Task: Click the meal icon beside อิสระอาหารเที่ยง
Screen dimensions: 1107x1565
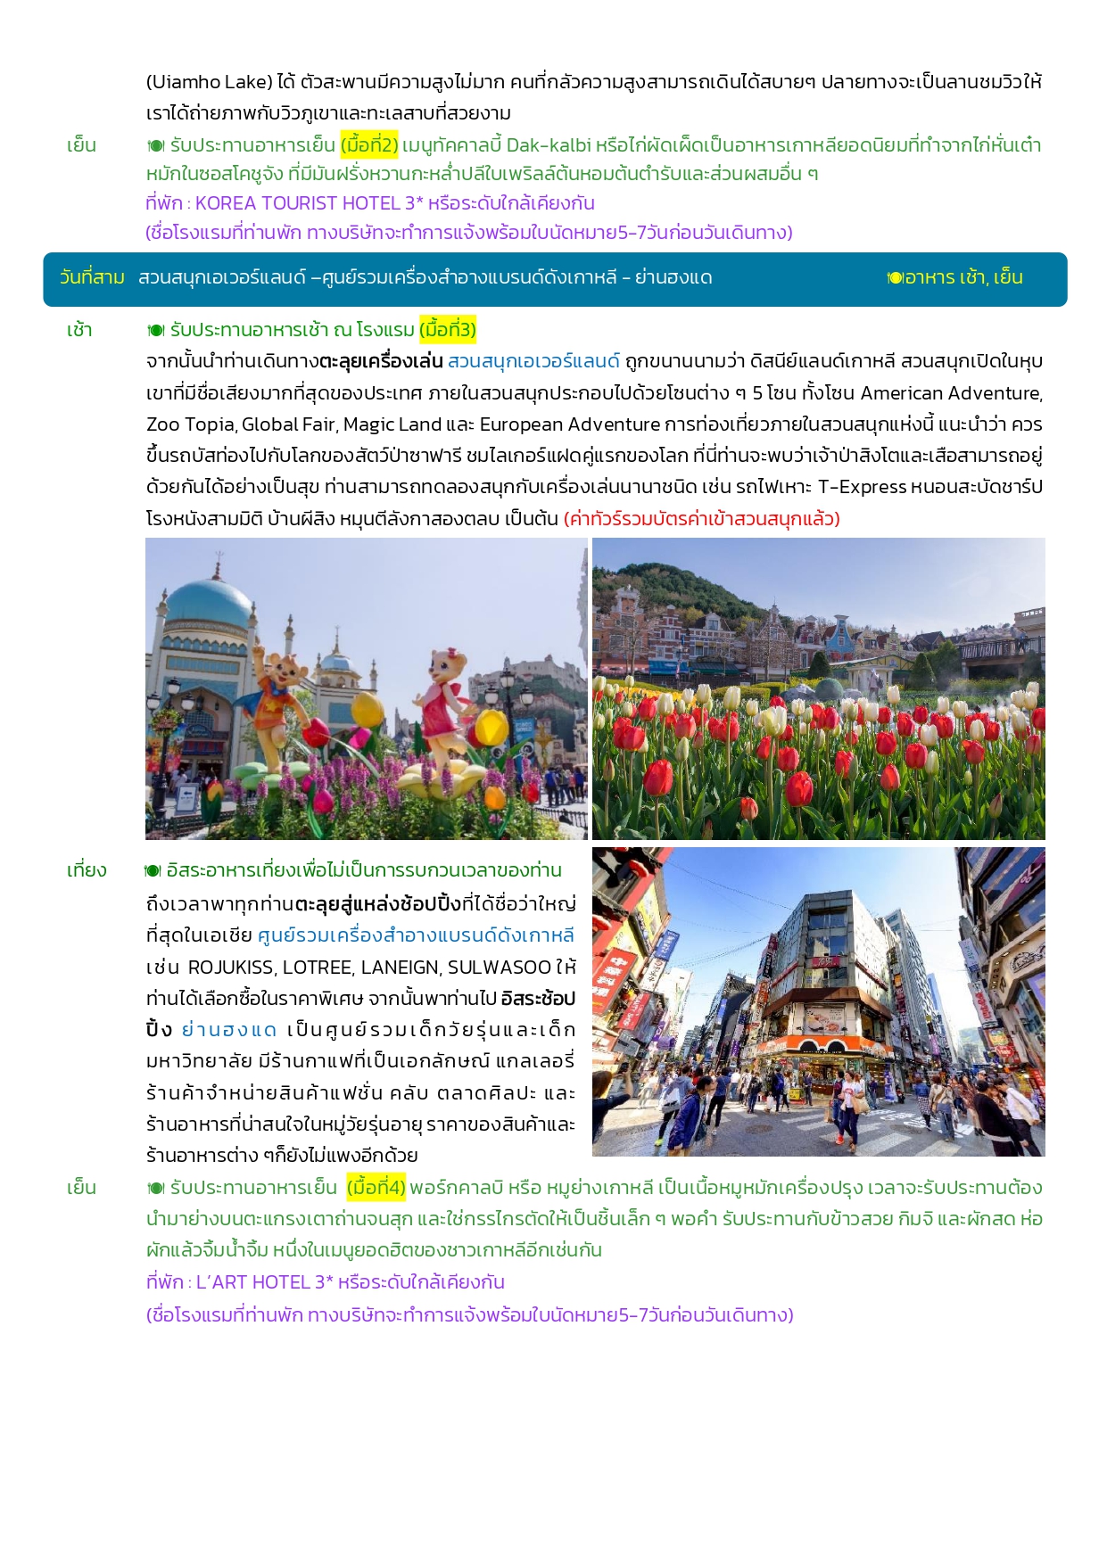Action: pyautogui.click(x=153, y=870)
